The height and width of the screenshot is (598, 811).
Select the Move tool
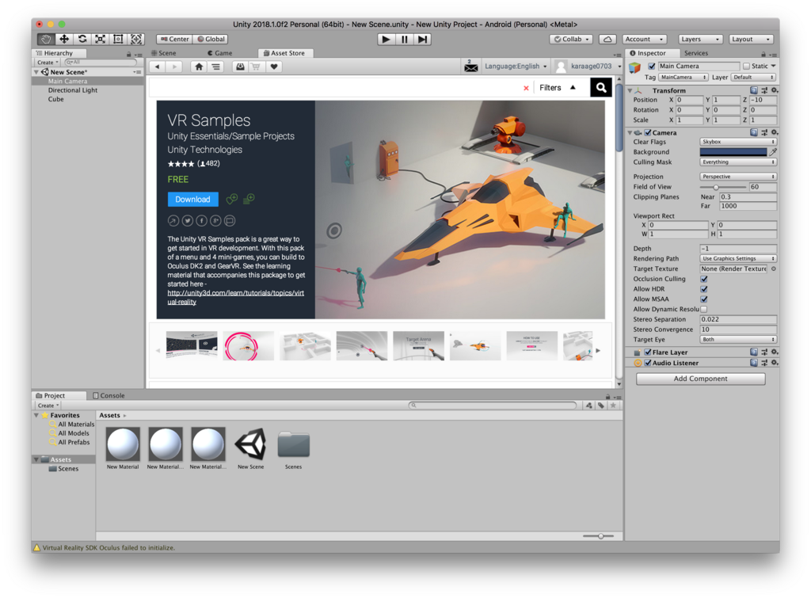click(63, 39)
